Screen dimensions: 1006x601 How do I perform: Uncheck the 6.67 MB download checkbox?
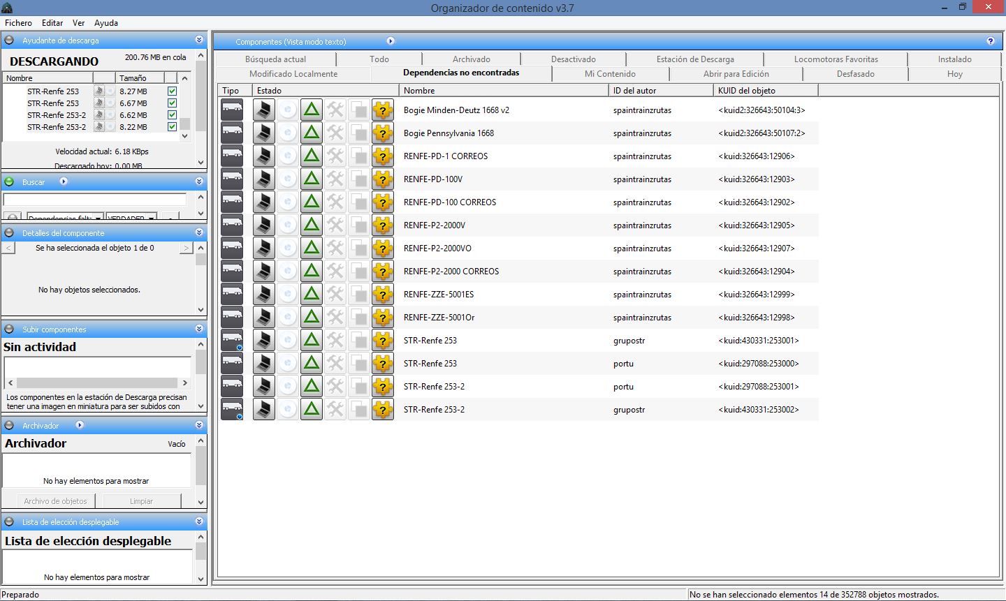[x=173, y=103]
